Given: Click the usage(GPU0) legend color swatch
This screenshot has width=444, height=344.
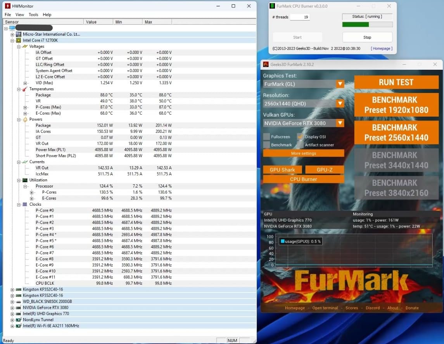Looking at the screenshot, I should tap(282, 241).
